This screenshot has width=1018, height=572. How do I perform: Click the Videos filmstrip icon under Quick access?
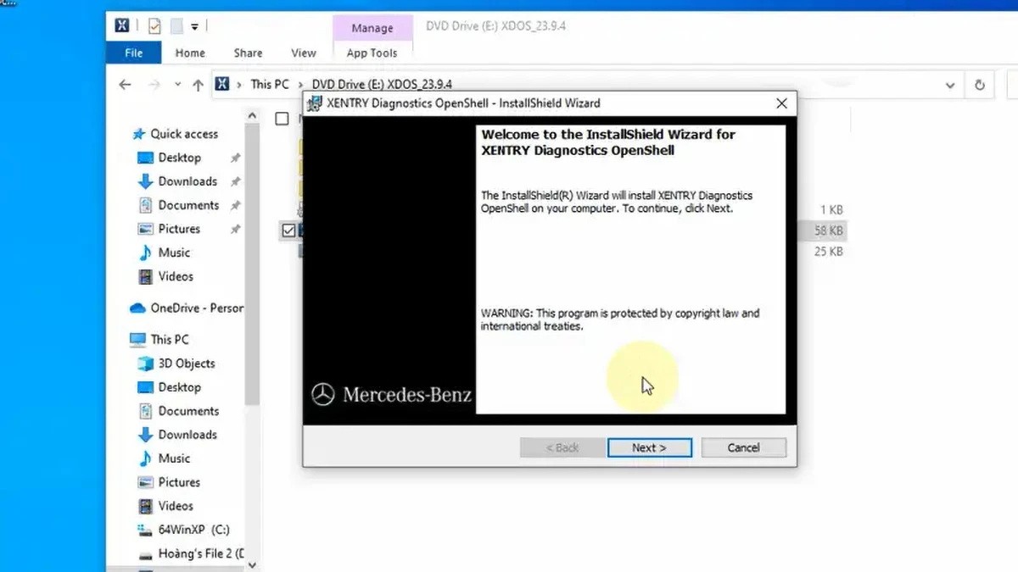145,276
